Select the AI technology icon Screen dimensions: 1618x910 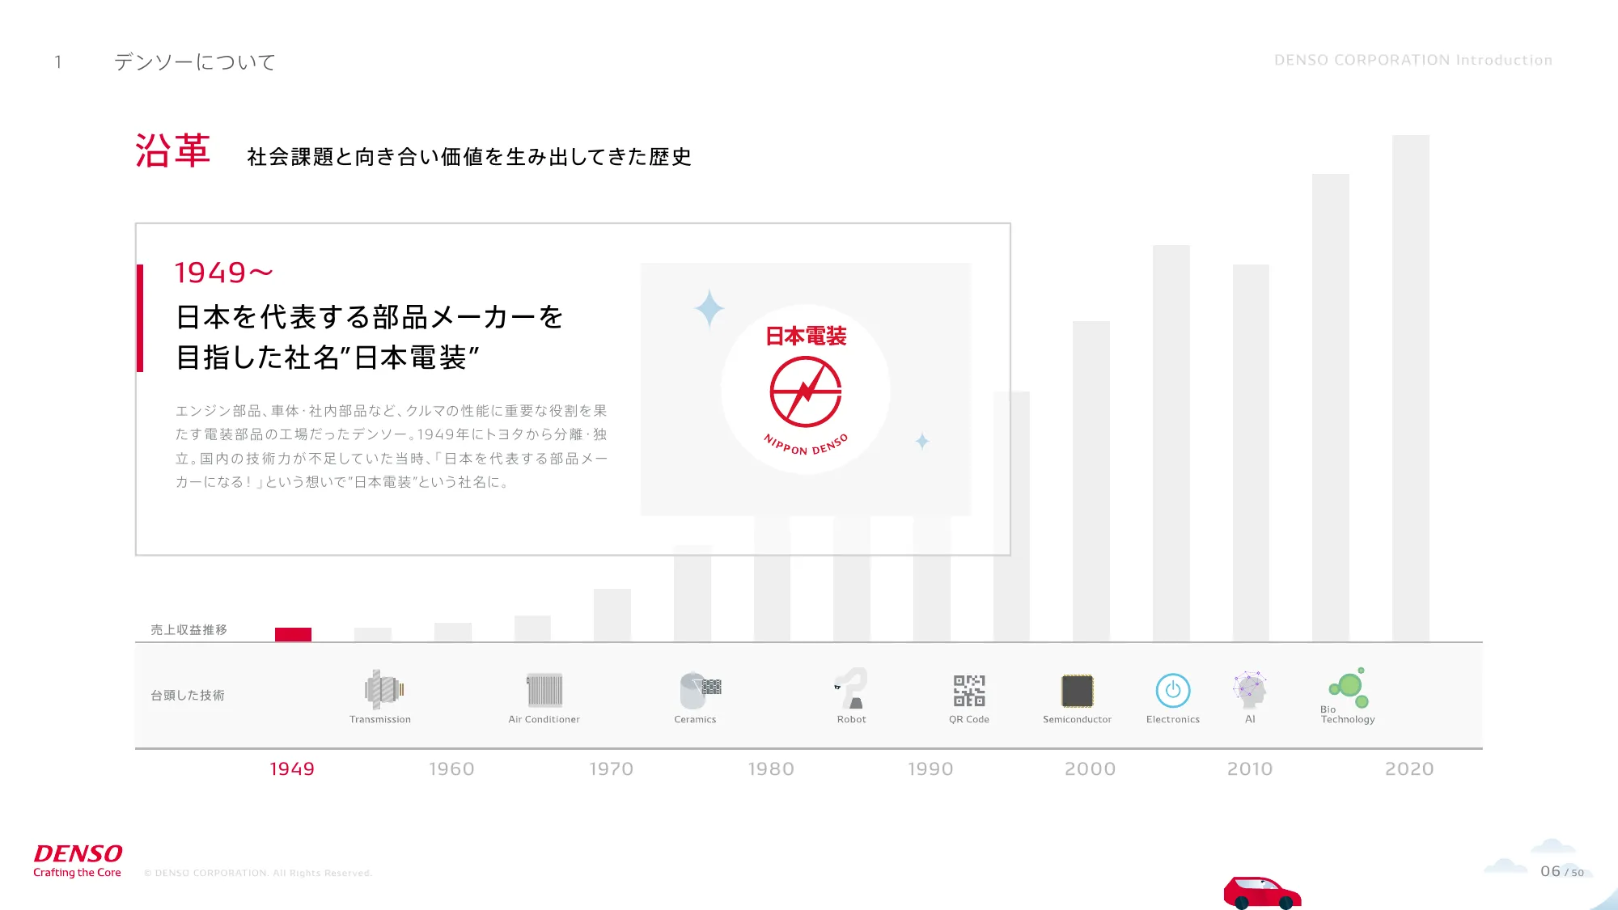tap(1250, 689)
